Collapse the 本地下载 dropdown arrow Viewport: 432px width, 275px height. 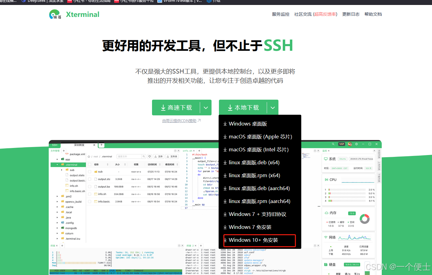pyautogui.click(x=273, y=108)
